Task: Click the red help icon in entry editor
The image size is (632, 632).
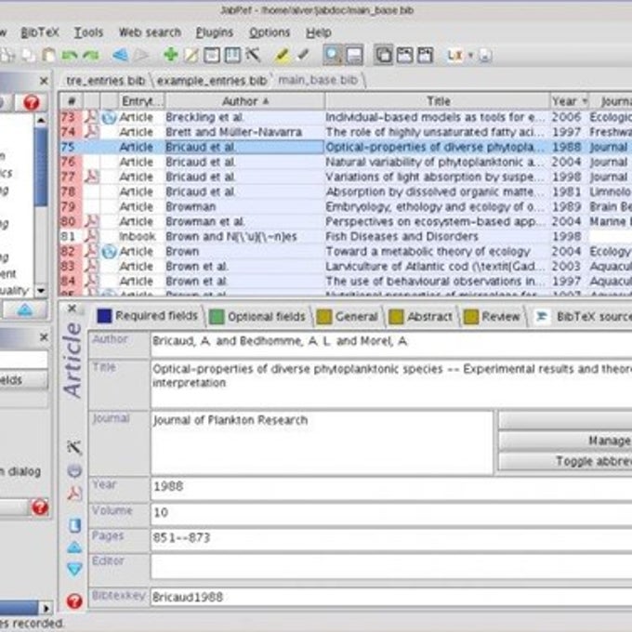Action: pyautogui.click(x=74, y=601)
